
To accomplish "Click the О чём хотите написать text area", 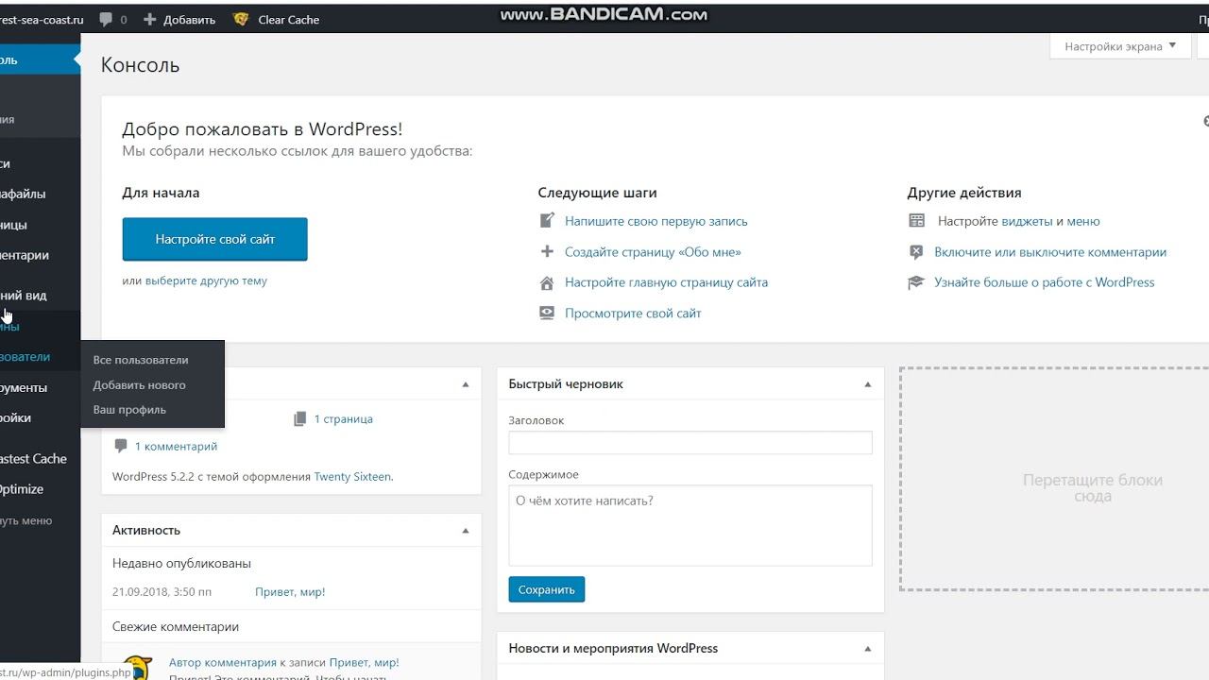I will click(690, 526).
